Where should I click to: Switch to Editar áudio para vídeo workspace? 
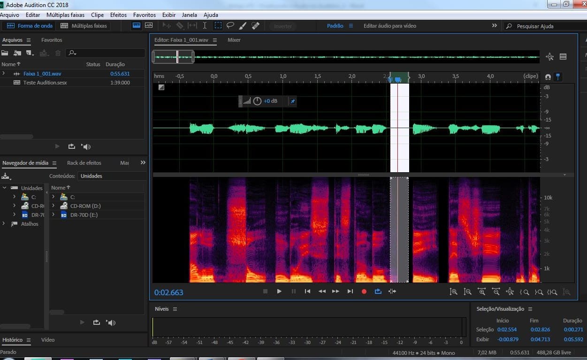[x=389, y=26]
